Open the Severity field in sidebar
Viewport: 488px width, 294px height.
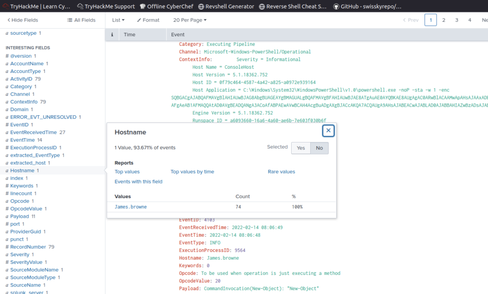[x=20, y=254]
